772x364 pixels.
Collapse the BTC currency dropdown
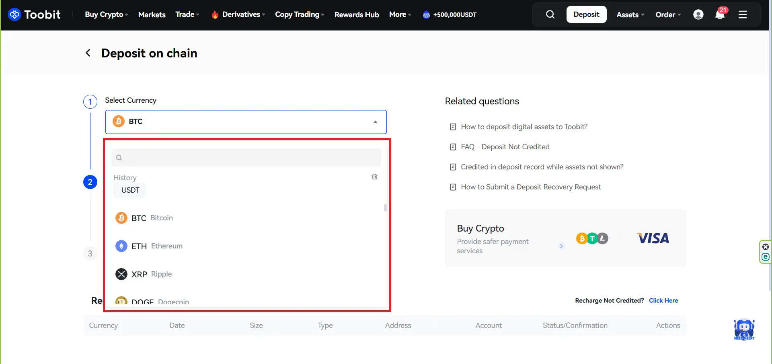coord(375,122)
